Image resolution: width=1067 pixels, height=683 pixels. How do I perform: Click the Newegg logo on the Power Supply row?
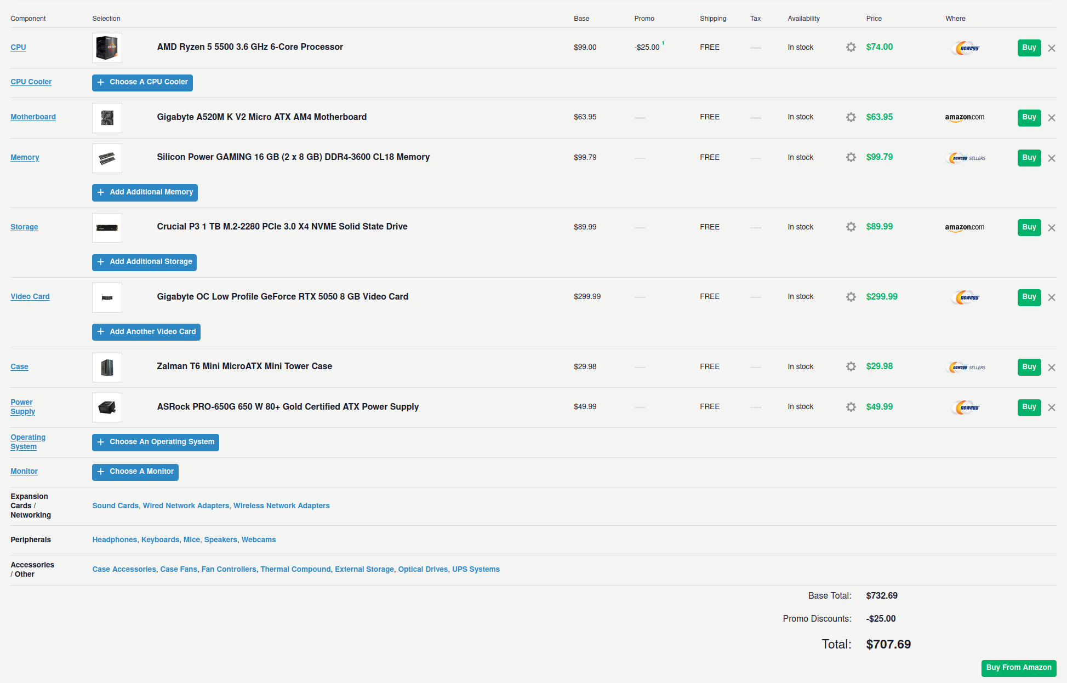[965, 407]
